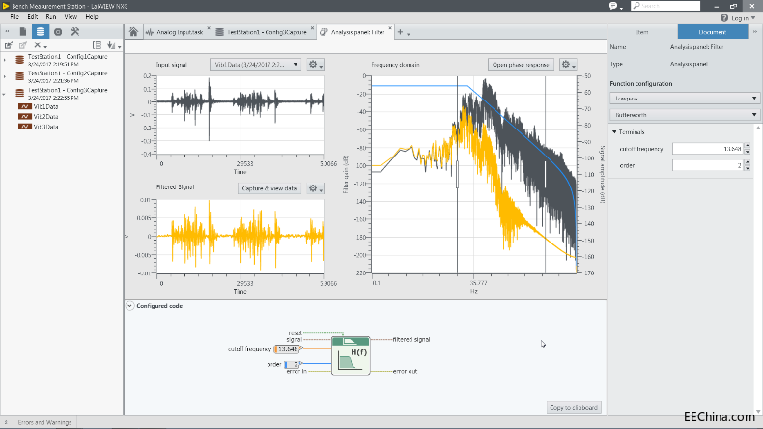The image size is (763, 429).
Task: Open the View menu
Action: (x=71, y=17)
